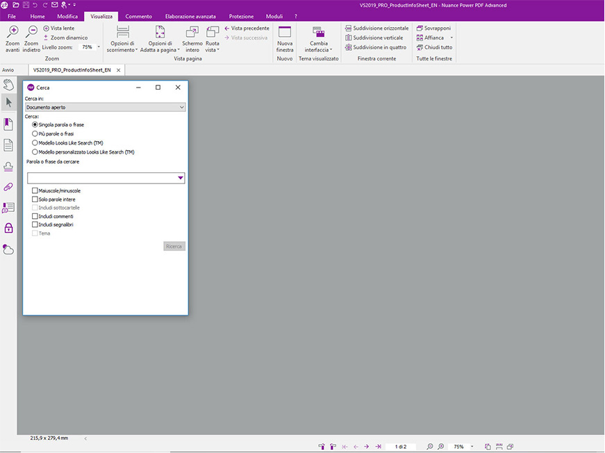Expand the Cerca in dropdown
Image resolution: width=605 pixels, height=453 pixels.
[x=105, y=108]
